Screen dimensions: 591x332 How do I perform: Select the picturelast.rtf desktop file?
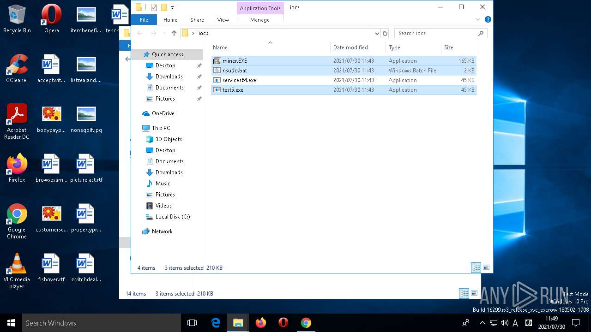click(x=86, y=168)
